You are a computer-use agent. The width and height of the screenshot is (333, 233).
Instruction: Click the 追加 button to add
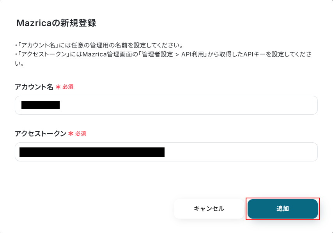(282, 209)
